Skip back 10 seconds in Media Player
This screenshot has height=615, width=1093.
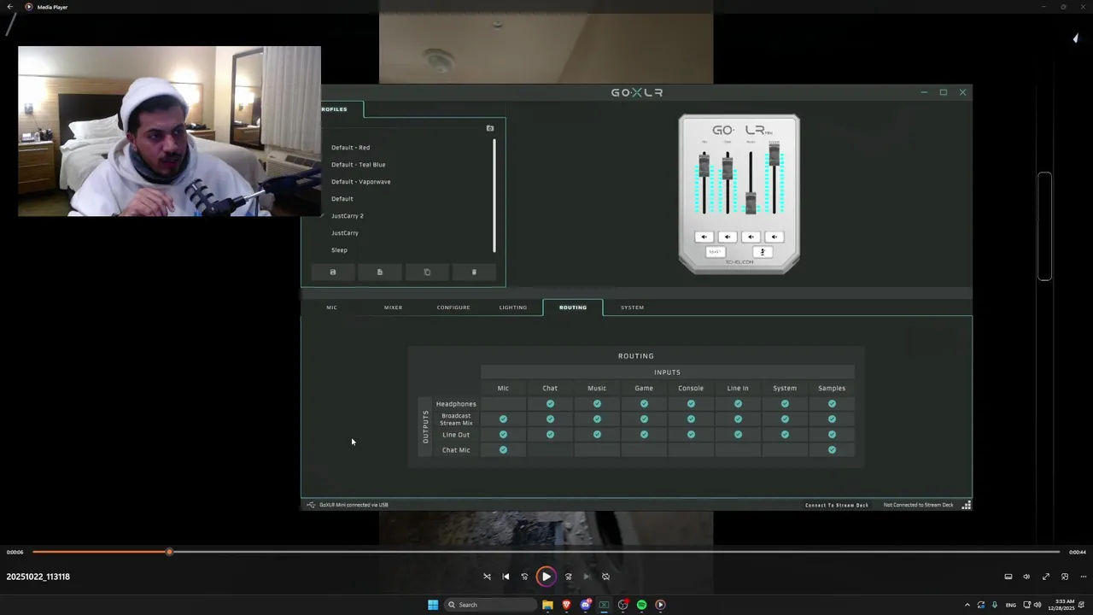click(x=524, y=577)
